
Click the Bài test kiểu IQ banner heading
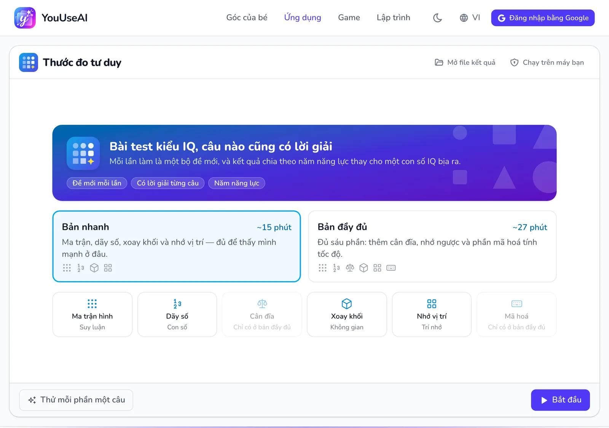tap(221, 146)
